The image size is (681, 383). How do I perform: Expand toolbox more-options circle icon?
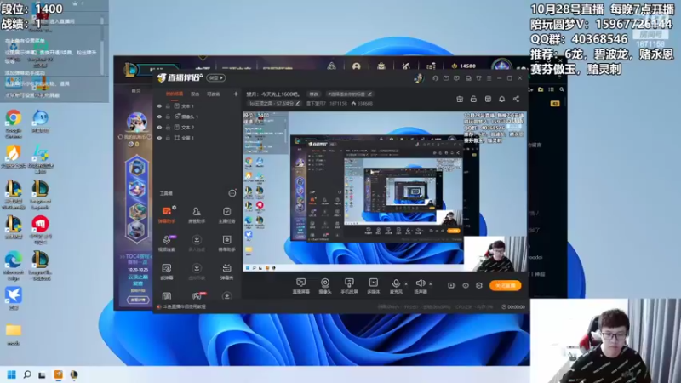[x=232, y=193]
